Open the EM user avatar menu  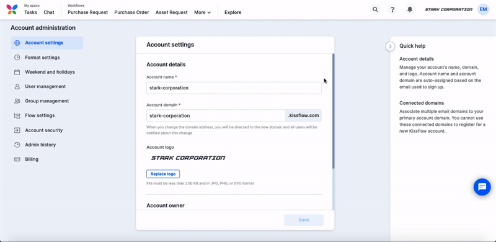[483, 9]
